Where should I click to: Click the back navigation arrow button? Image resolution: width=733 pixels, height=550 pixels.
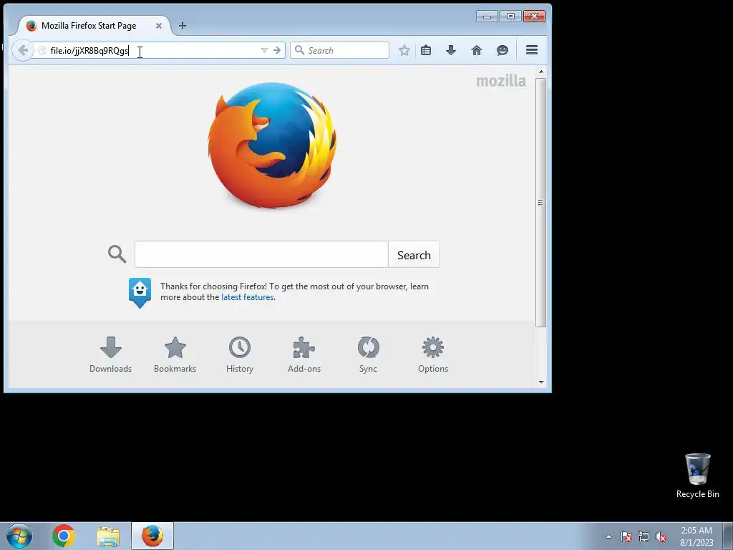point(22,50)
